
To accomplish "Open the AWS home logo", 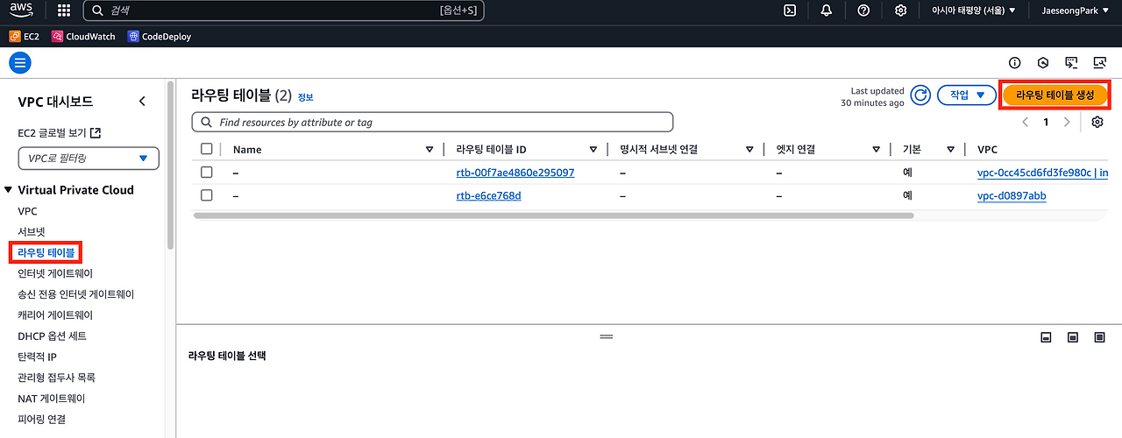I will click(x=22, y=11).
